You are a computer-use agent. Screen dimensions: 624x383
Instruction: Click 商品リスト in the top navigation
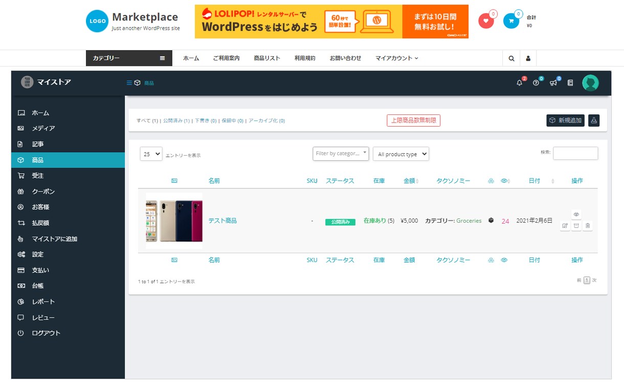[x=267, y=58]
